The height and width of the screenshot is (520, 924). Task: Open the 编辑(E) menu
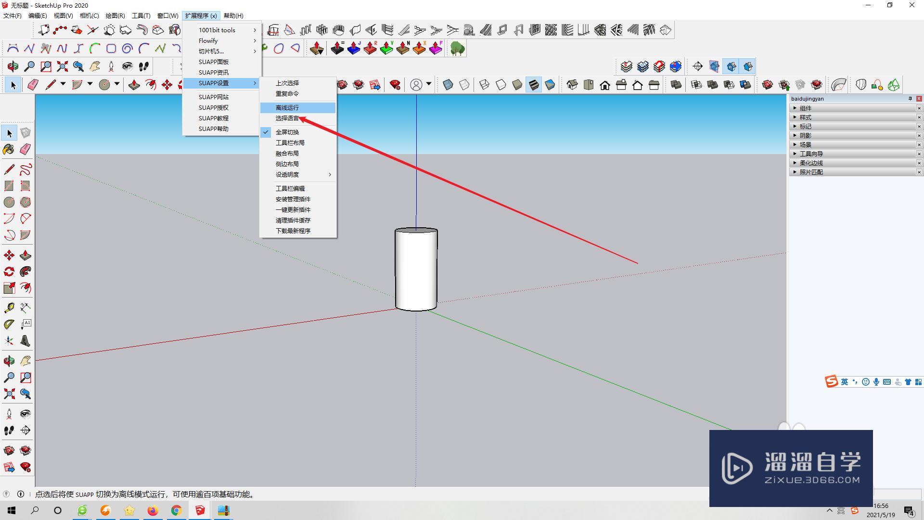tap(38, 15)
